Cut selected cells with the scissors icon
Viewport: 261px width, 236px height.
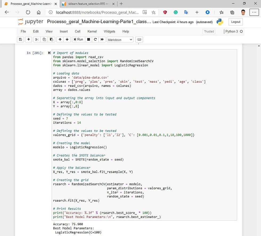pyautogui.click(x=37, y=40)
